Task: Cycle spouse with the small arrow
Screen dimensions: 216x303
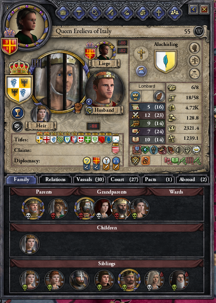Action: [x=89, y=101]
